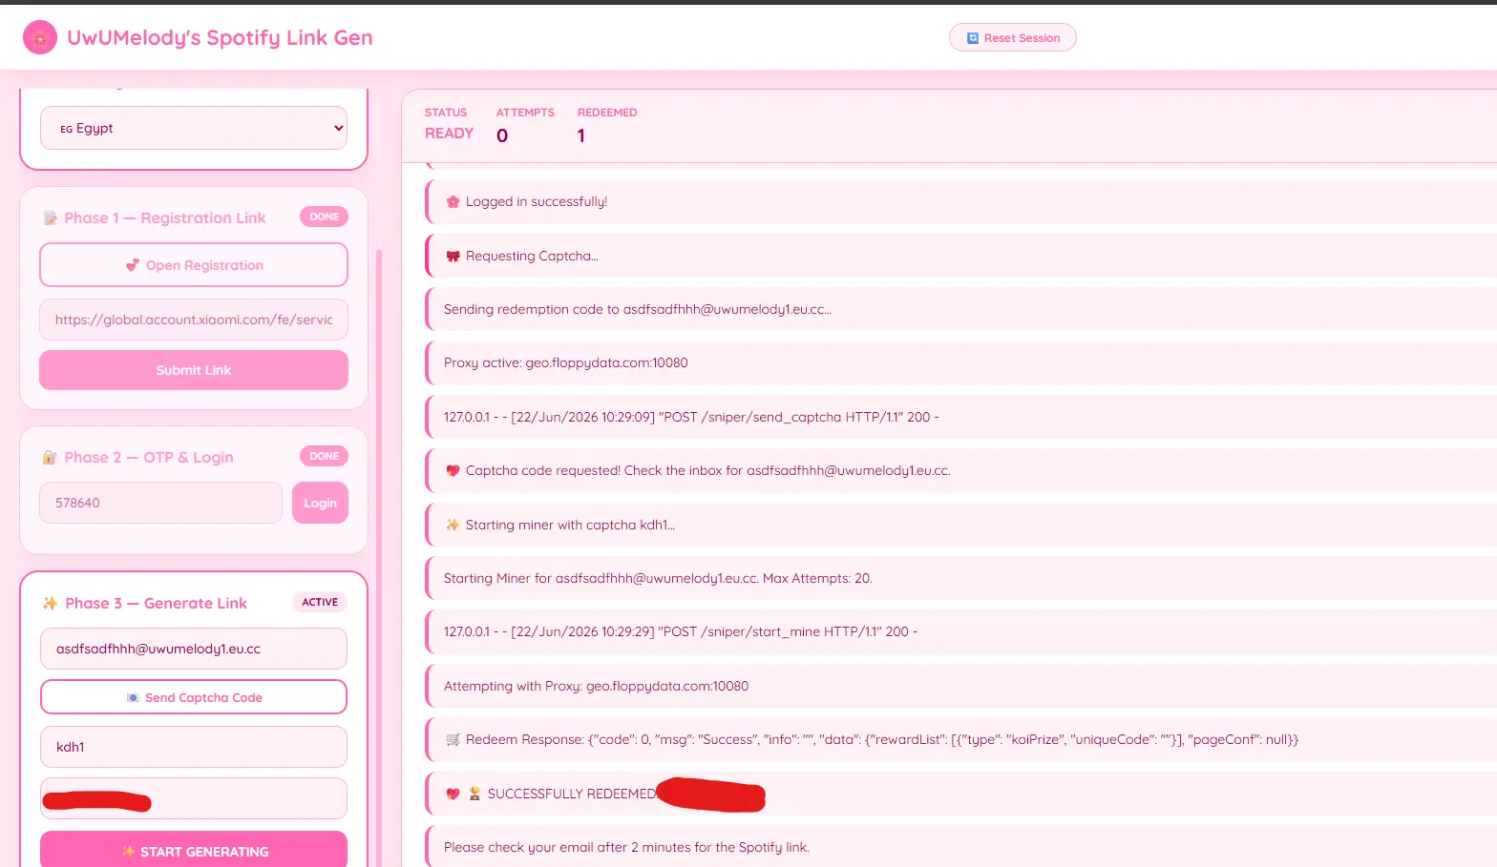Click the Phase 3 — Generate Link heading
The height and width of the screenshot is (867, 1497).
[x=157, y=604]
